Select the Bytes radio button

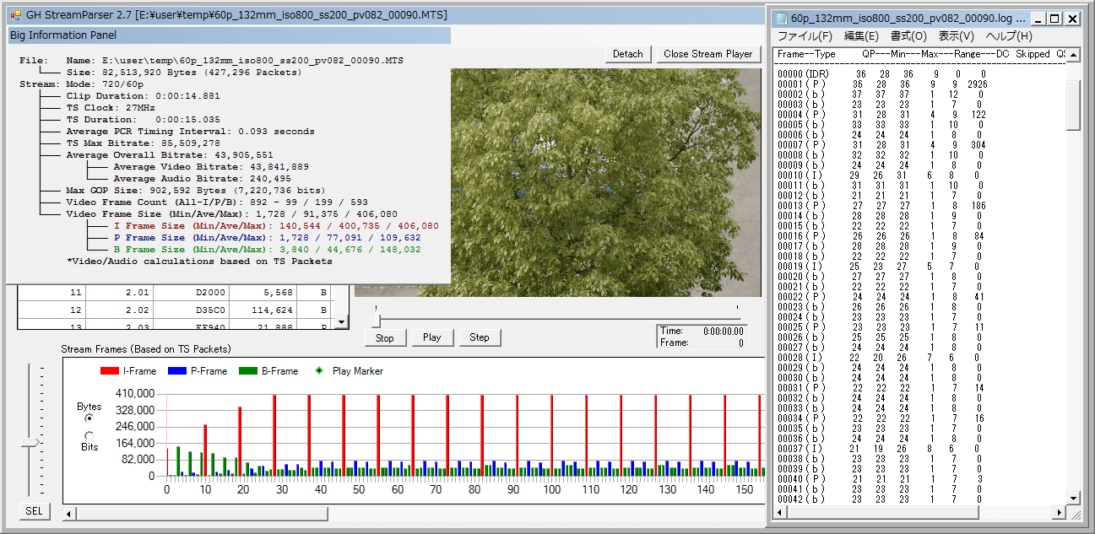pyautogui.click(x=89, y=418)
